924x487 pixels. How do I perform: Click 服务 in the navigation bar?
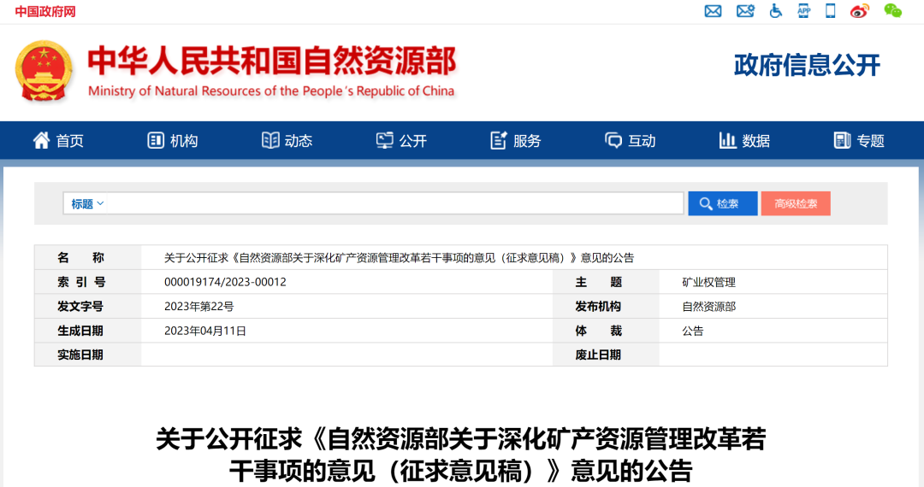click(516, 141)
